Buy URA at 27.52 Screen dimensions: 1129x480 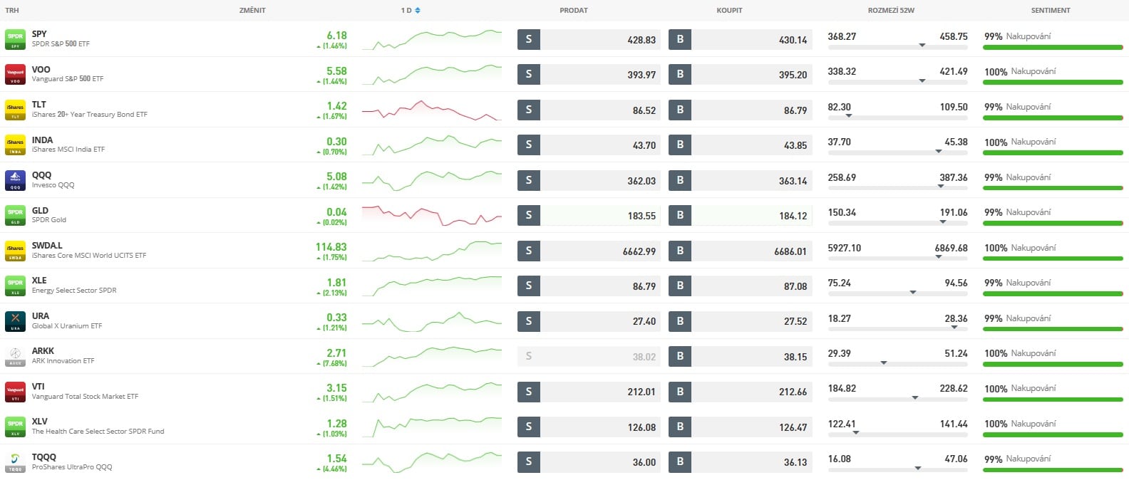click(x=740, y=321)
